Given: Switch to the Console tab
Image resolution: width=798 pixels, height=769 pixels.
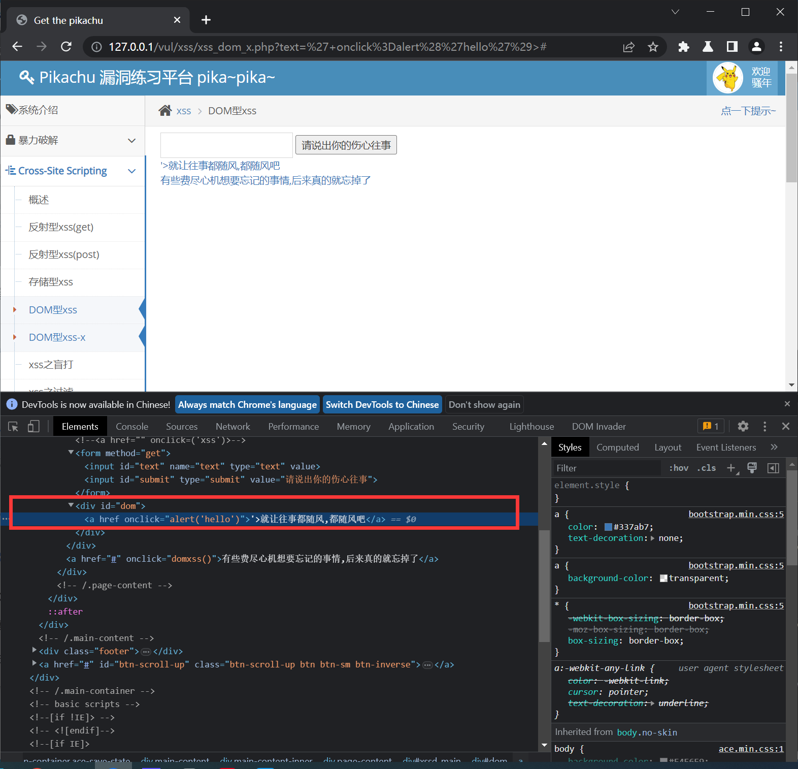Looking at the screenshot, I should (x=132, y=427).
